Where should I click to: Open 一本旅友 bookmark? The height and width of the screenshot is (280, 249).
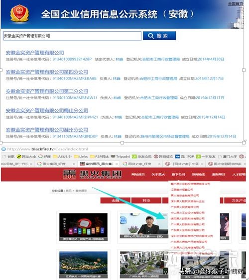pyautogui.click(x=206, y=156)
